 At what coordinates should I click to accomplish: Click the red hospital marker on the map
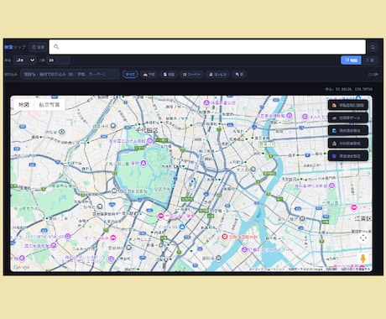(x=224, y=237)
